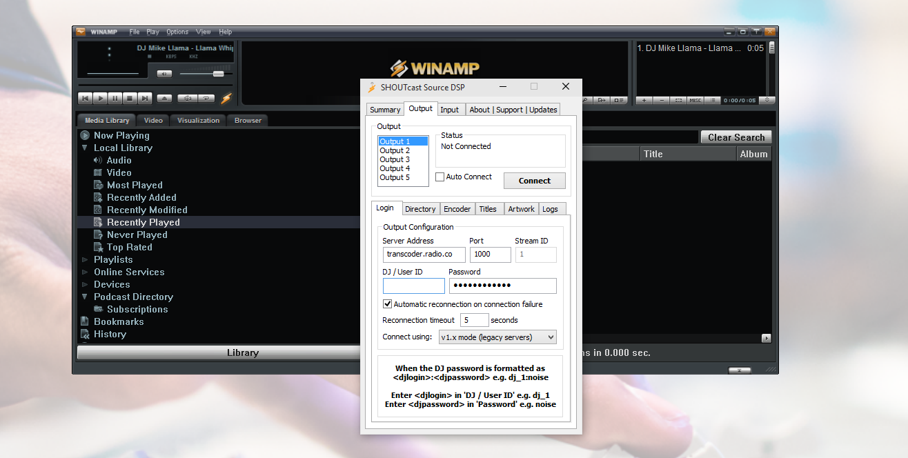The image size is (908, 458).
Task: Open Subscriptions under Podcast Directory
Action: pyautogui.click(x=137, y=309)
